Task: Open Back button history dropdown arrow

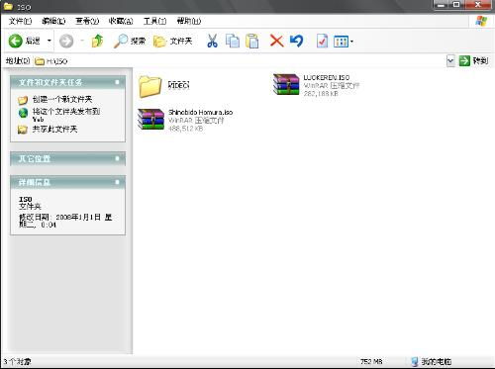Action: pyautogui.click(x=49, y=41)
